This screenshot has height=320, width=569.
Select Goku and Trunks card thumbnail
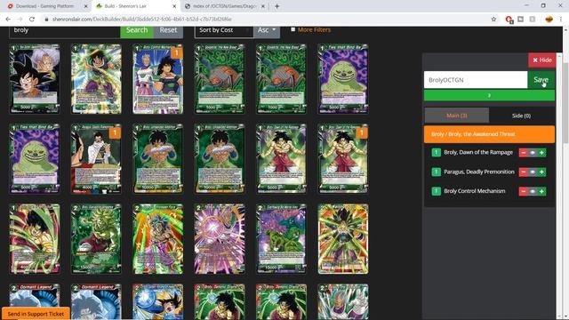[35, 79]
